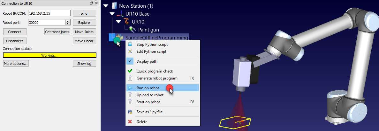
Task: Click the yellow Working status bar
Action: click(x=49, y=55)
